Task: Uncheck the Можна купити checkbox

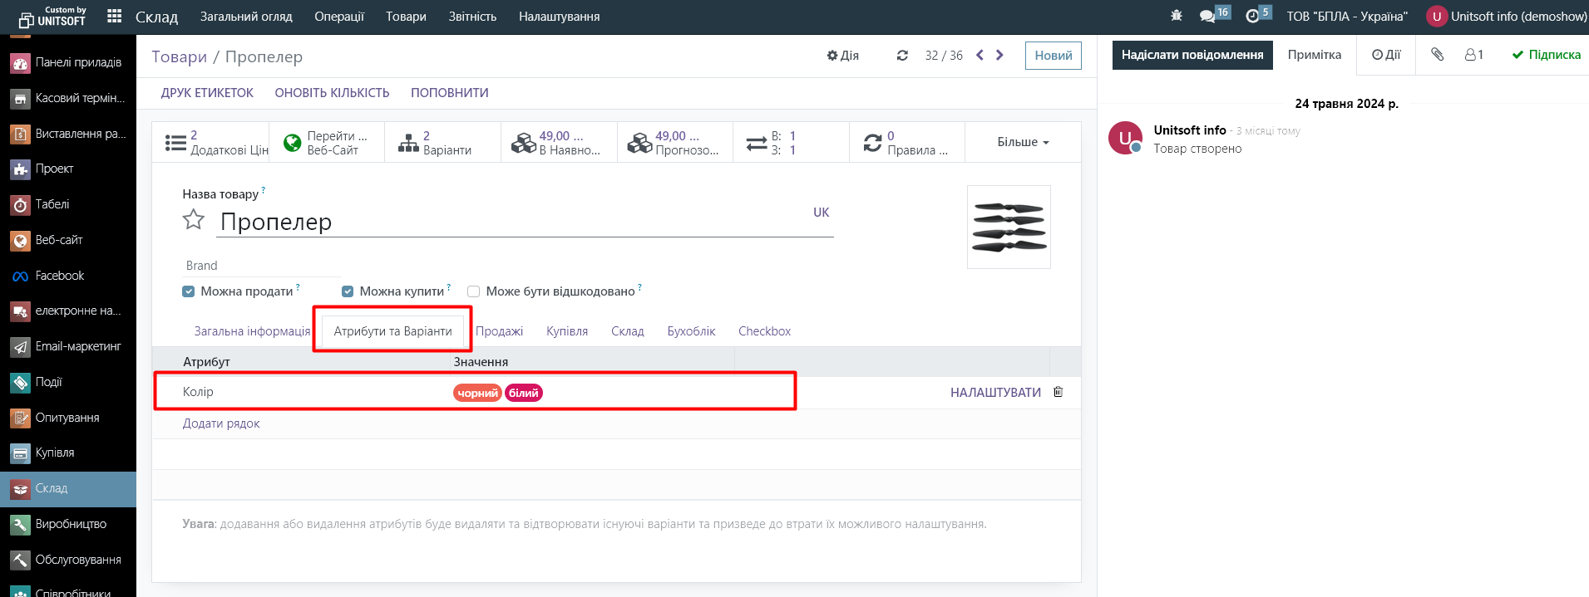Action: point(348,291)
